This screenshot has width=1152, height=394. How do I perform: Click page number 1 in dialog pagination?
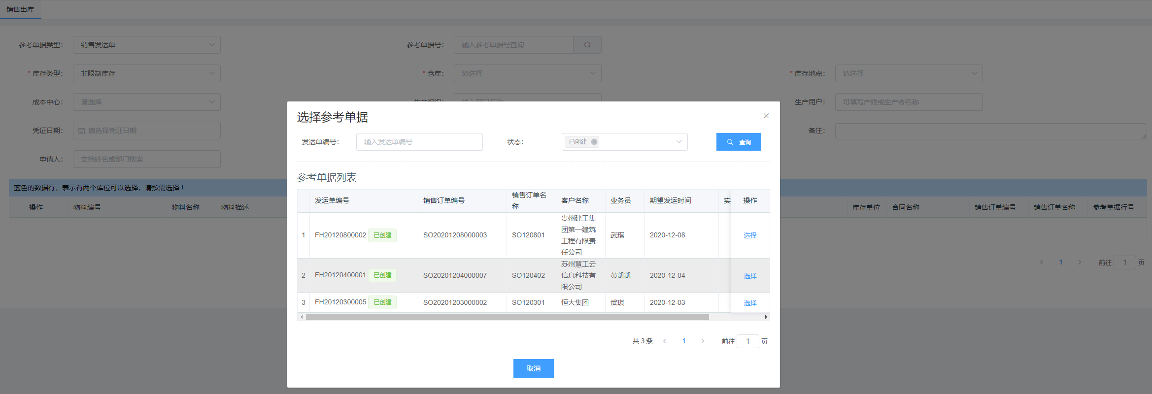[x=683, y=341]
